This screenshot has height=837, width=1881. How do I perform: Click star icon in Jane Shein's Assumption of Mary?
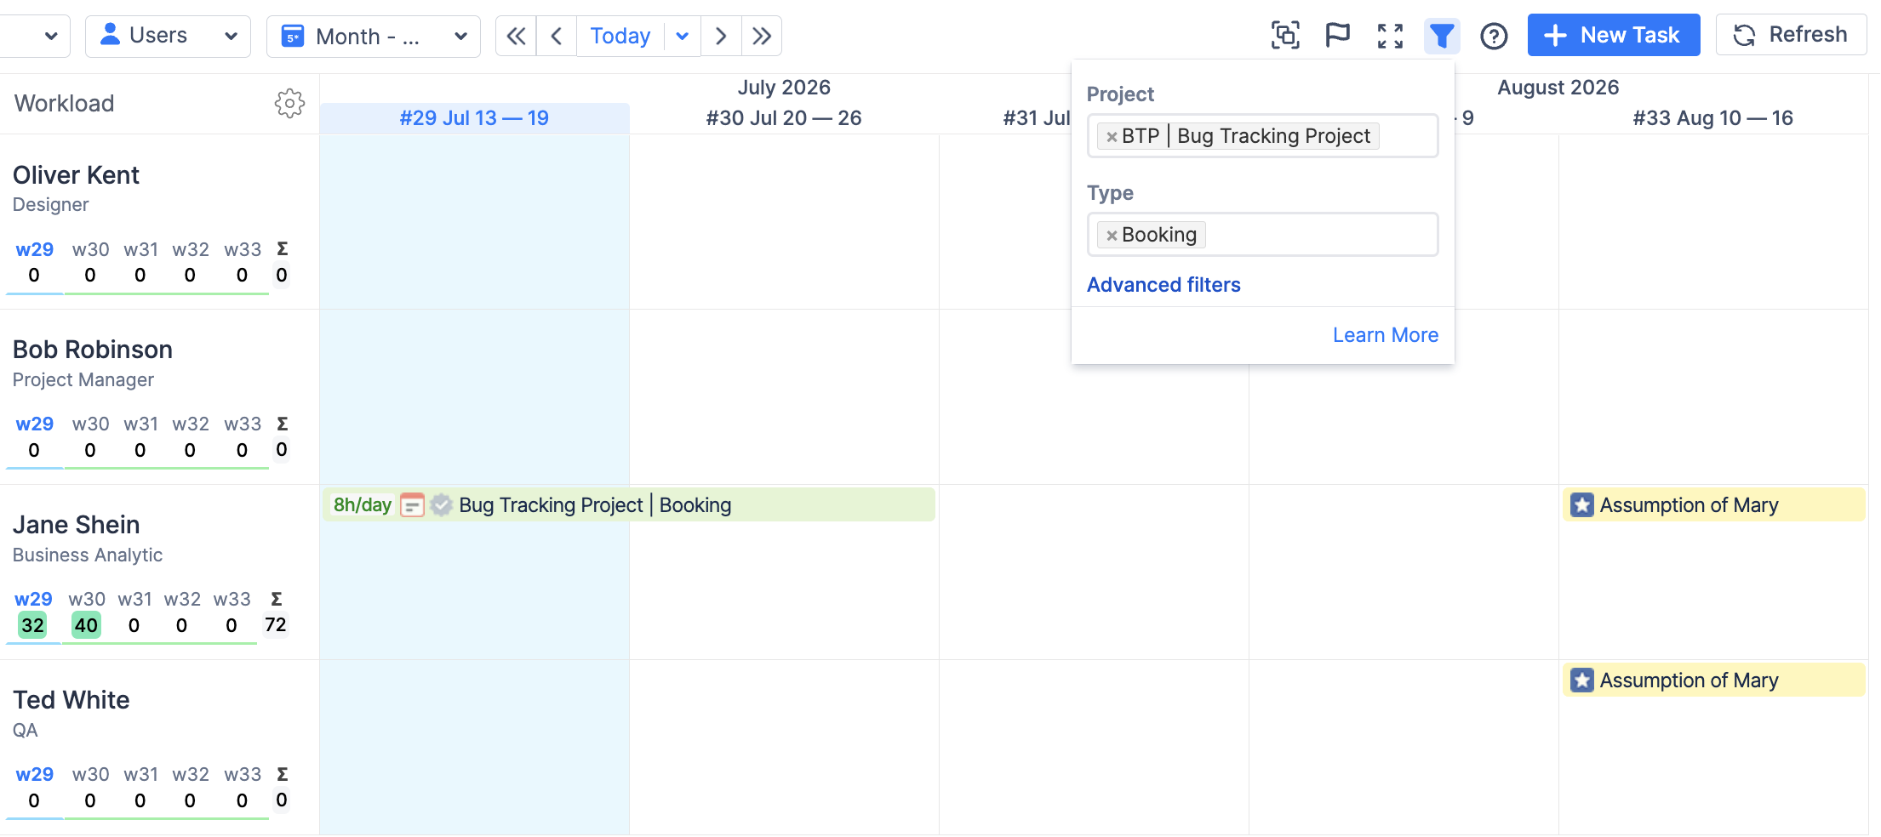point(1581,505)
